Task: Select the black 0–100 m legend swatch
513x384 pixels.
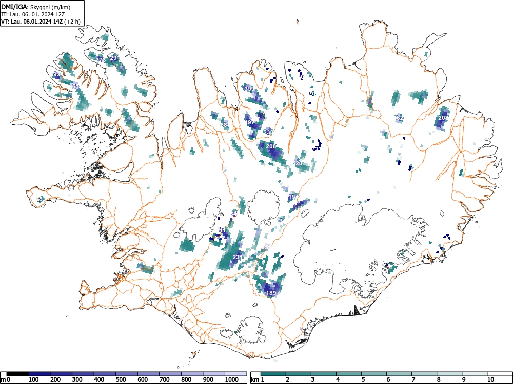Action: tap(17, 374)
